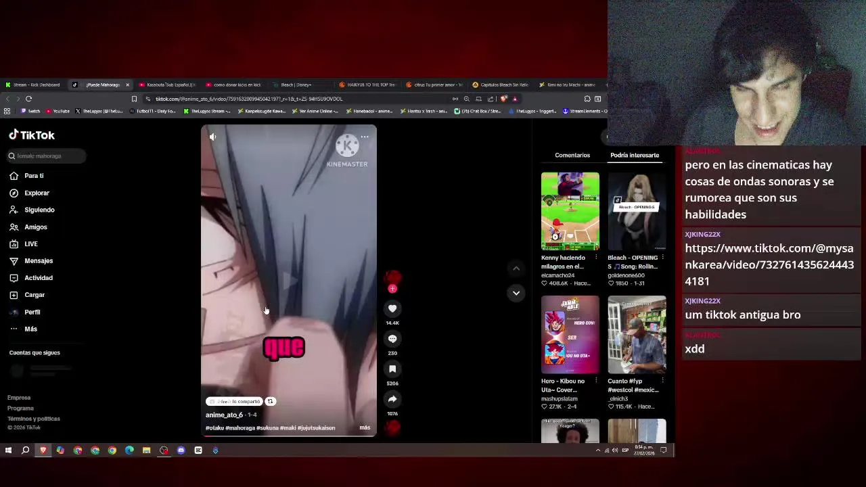Open the 'Bleach - OPENING 5' video thumbnail
The width and height of the screenshot is (866, 487).
coord(637,211)
